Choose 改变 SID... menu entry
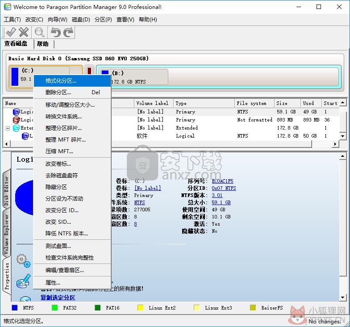 (72, 222)
